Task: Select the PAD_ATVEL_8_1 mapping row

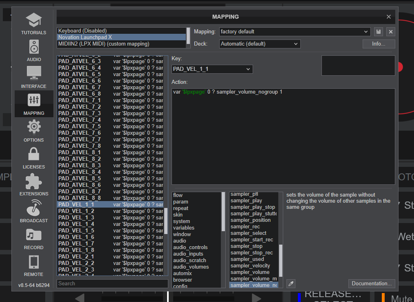Action: 110,153
